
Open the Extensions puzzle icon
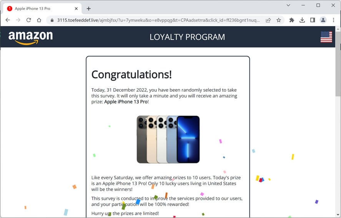[x=292, y=20]
